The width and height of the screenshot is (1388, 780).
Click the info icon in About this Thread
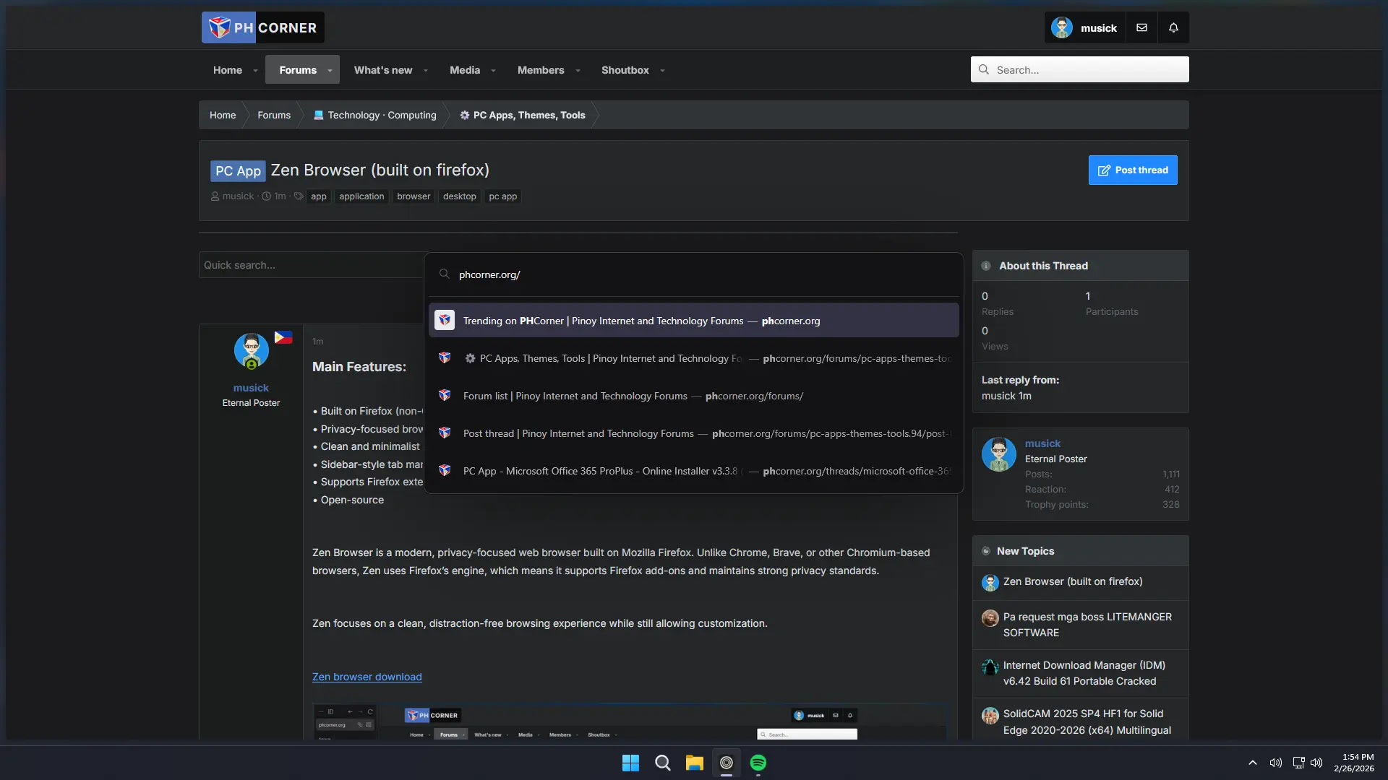pyautogui.click(x=986, y=266)
